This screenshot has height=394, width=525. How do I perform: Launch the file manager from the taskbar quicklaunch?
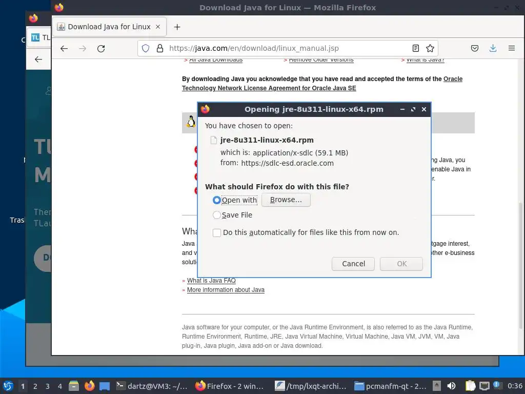[74, 386]
